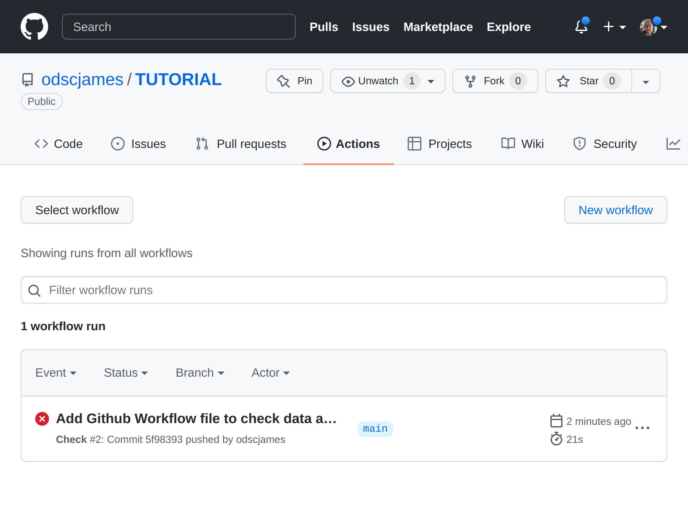Star the repository
The height and width of the screenshot is (516, 688).
click(589, 81)
